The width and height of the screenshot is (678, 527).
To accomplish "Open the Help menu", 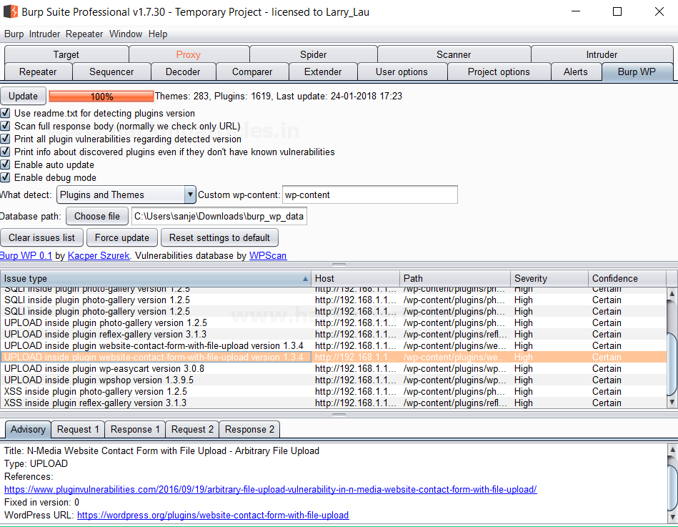I will pyautogui.click(x=158, y=34).
